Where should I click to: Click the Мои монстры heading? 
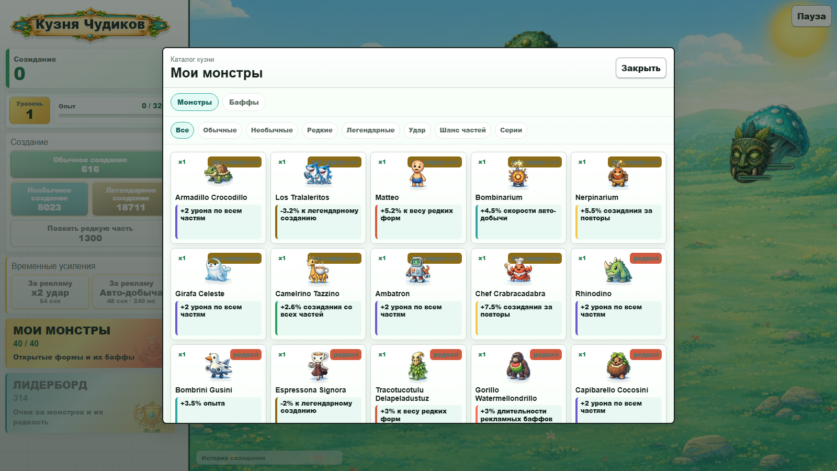(217, 73)
